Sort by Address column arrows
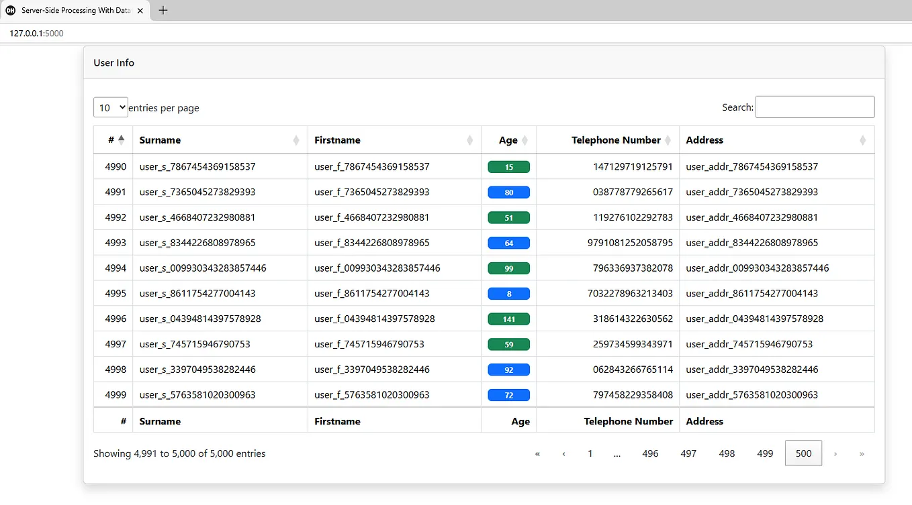 [x=863, y=140]
